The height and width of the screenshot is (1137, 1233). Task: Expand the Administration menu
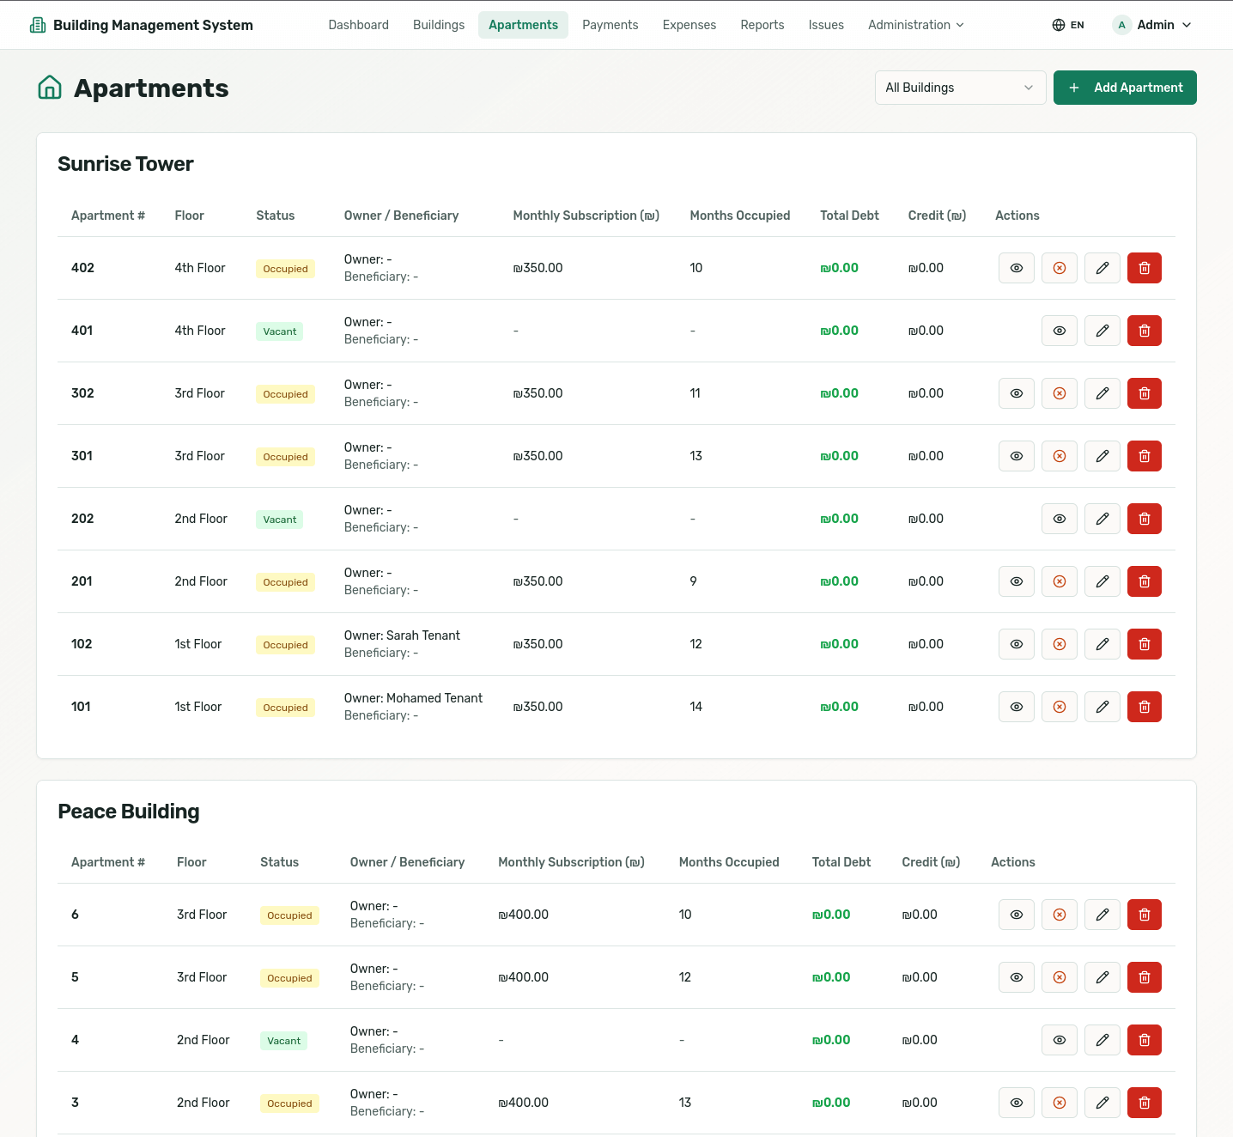915,25
